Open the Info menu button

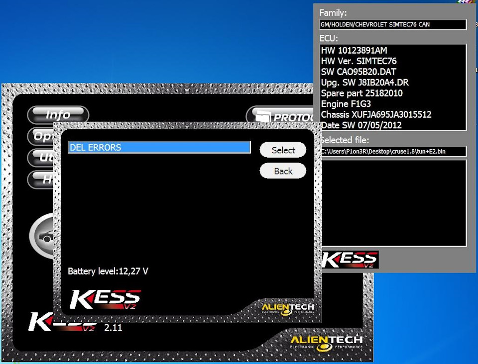click(x=58, y=115)
